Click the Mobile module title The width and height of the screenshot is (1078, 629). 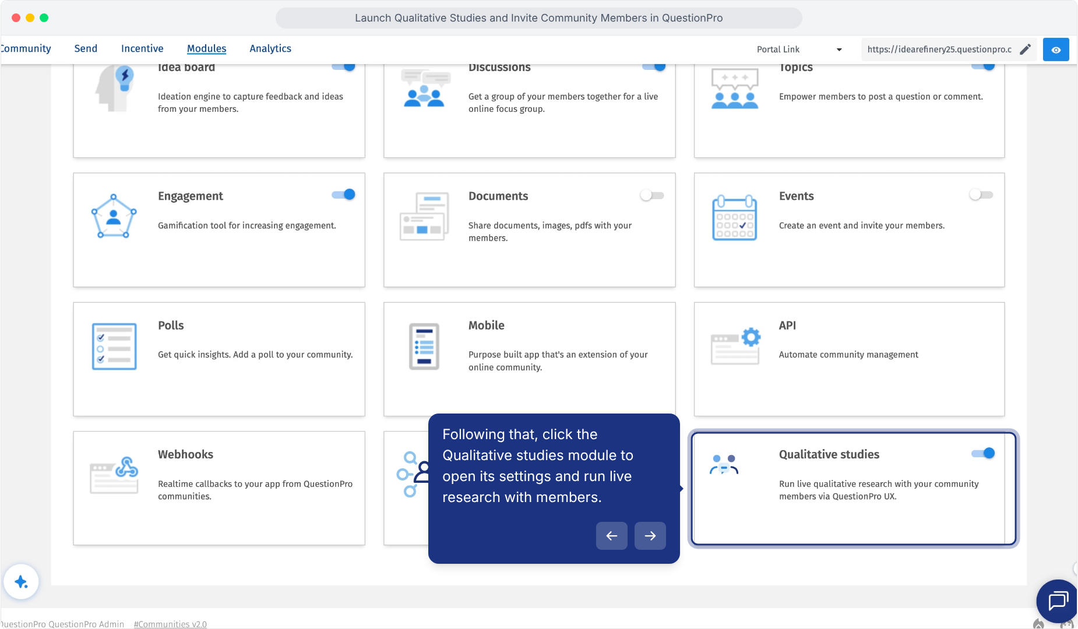(x=487, y=326)
